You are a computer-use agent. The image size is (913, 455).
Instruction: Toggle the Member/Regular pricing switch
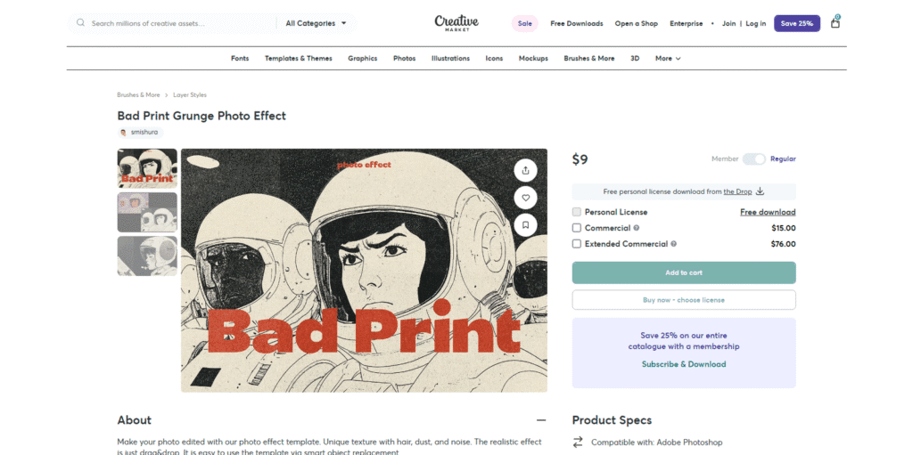(x=754, y=158)
